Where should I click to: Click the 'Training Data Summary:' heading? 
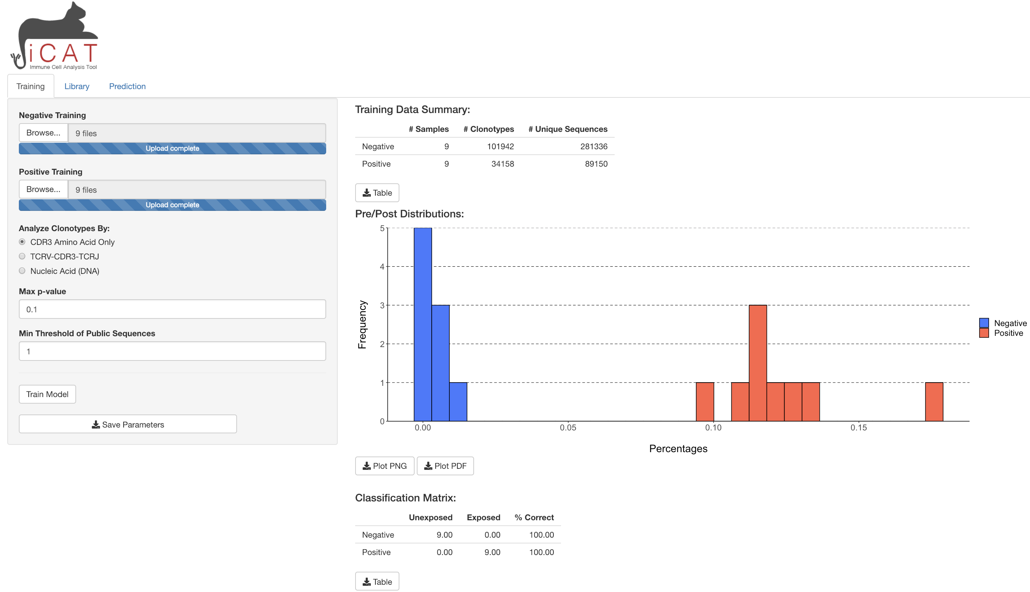pyautogui.click(x=412, y=109)
